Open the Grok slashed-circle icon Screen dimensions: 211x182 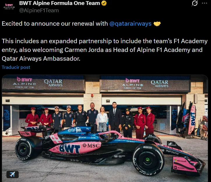pos(195,3)
